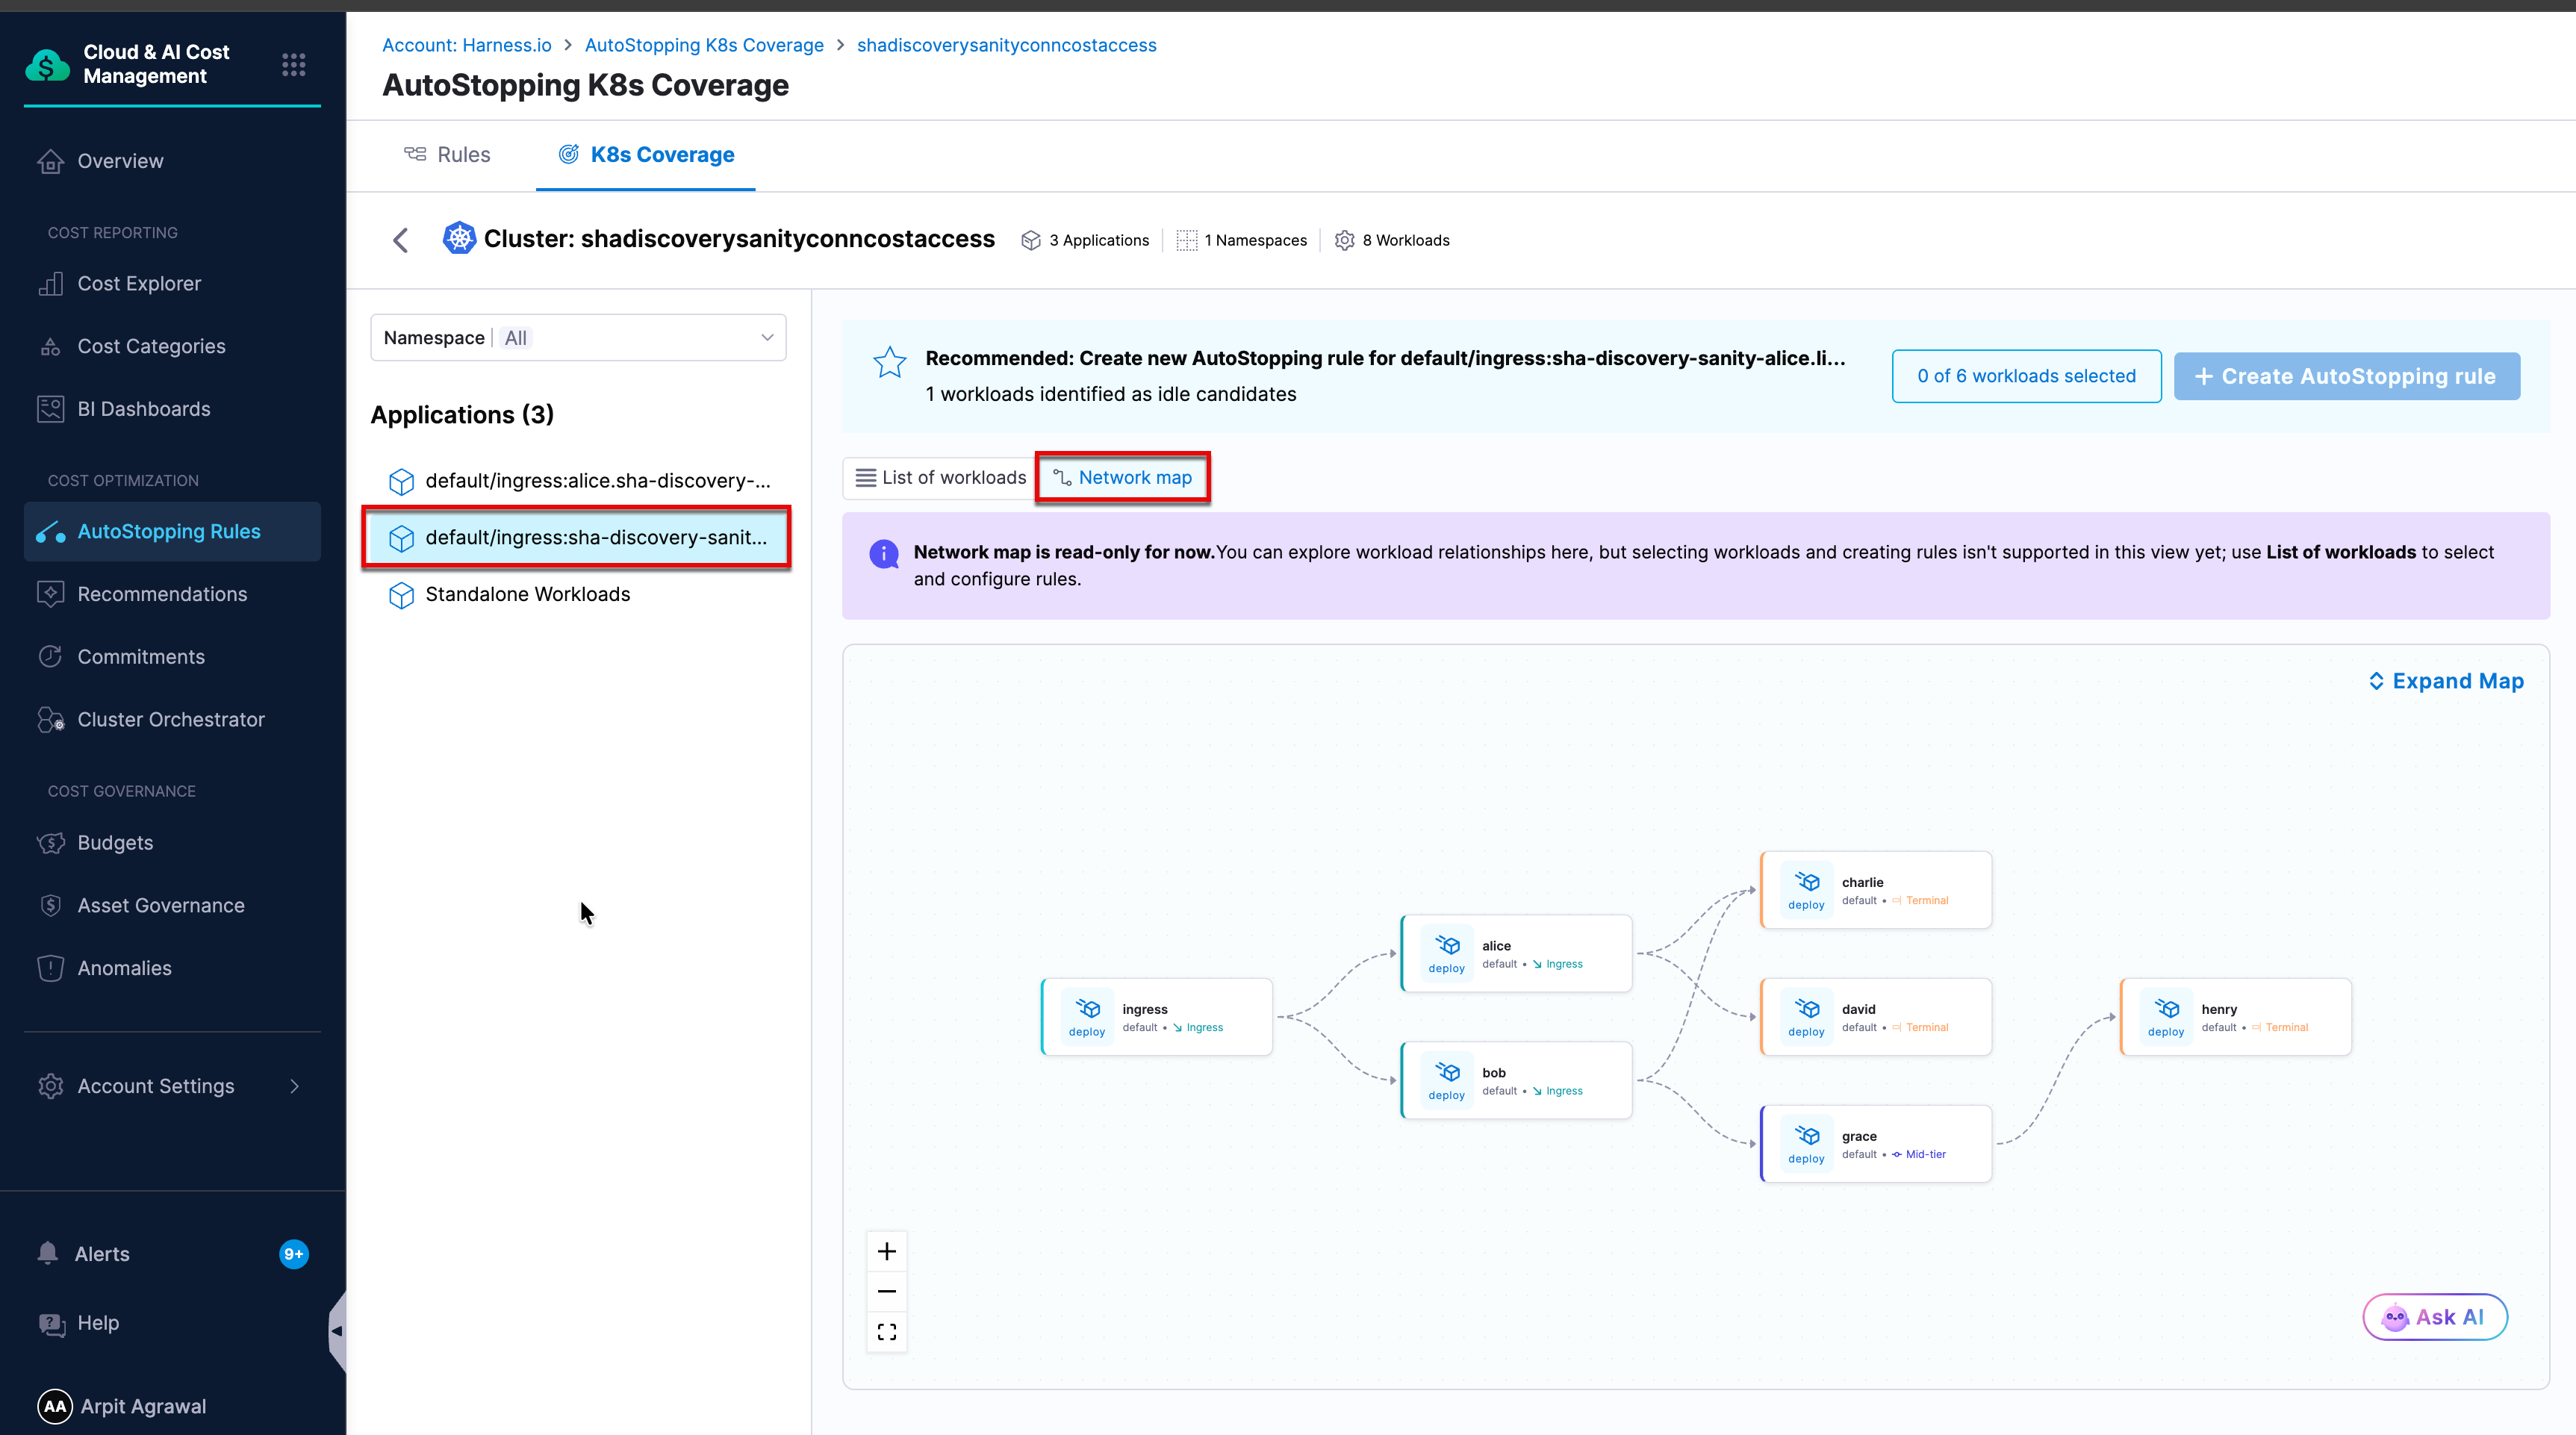Viewport: 2576px width, 1435px height.
Task: Click the Cloud & AI Cost Management logo
Action: (x=47, y=65)
